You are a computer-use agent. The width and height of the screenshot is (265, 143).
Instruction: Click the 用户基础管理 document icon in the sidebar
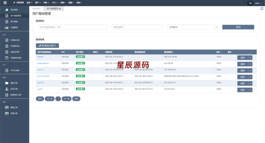coord(7,16)
